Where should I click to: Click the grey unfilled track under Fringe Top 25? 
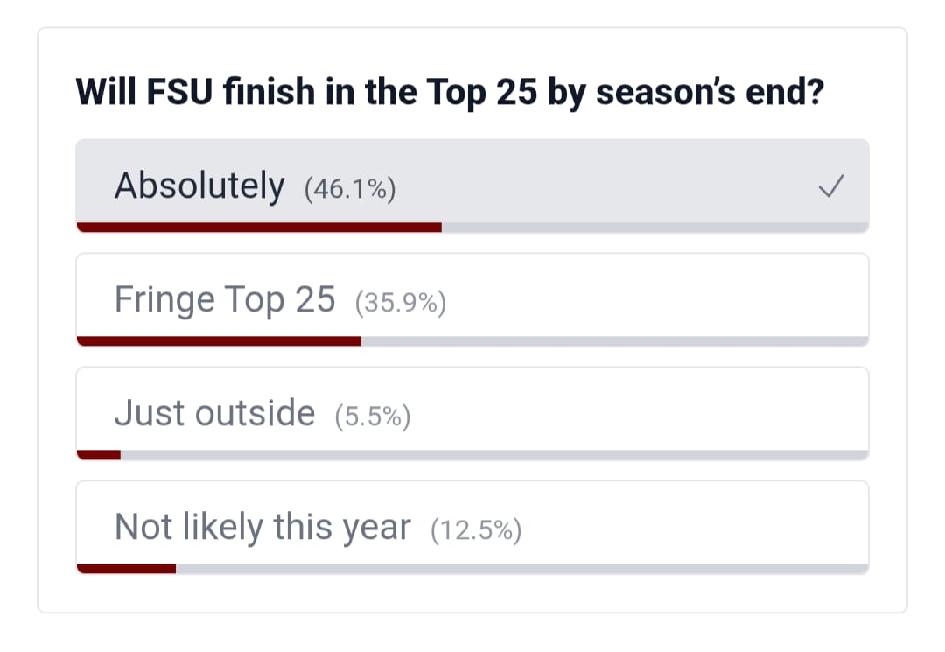[x=615, y=341]
